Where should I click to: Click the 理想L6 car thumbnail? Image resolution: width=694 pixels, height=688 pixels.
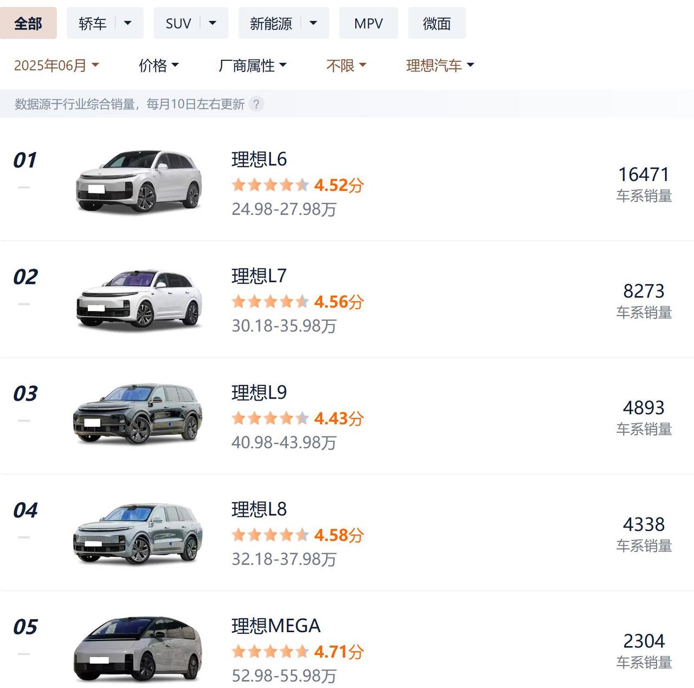139,181
